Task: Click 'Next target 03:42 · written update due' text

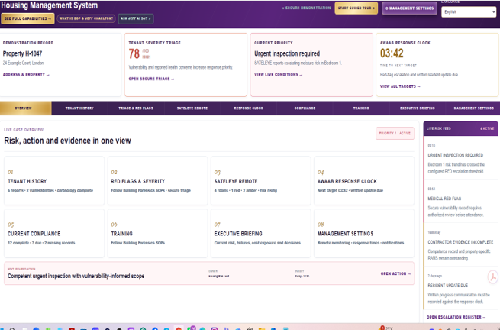Action: click(350, 190)
